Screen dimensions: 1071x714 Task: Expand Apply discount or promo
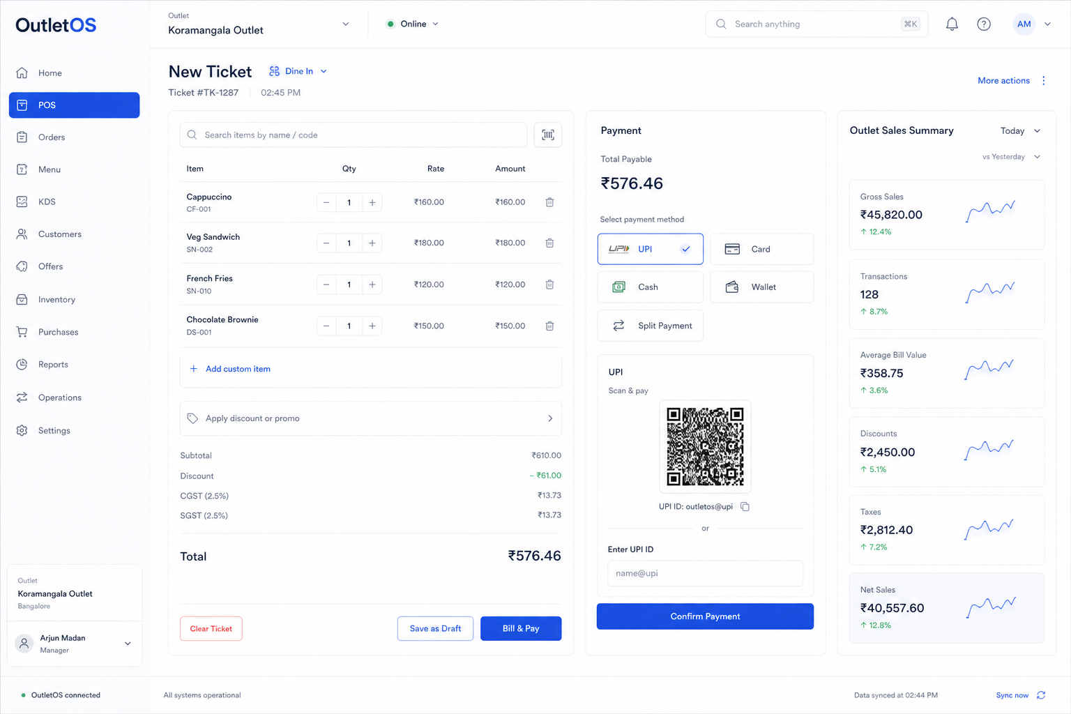pos(371,418)
